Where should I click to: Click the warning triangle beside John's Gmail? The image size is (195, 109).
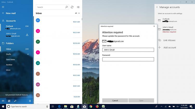[x=27, y=35]
